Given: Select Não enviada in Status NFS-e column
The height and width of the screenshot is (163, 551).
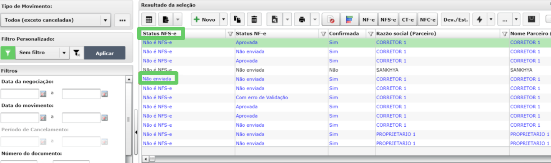Looking at the screenshot, I should 157,79.
